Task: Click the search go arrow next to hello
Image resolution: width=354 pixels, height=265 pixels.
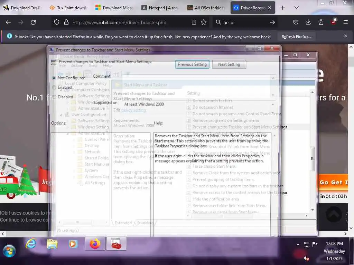Action: [x=272, y=22]
